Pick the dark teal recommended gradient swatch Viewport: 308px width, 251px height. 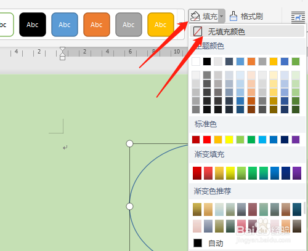(297, 209)
